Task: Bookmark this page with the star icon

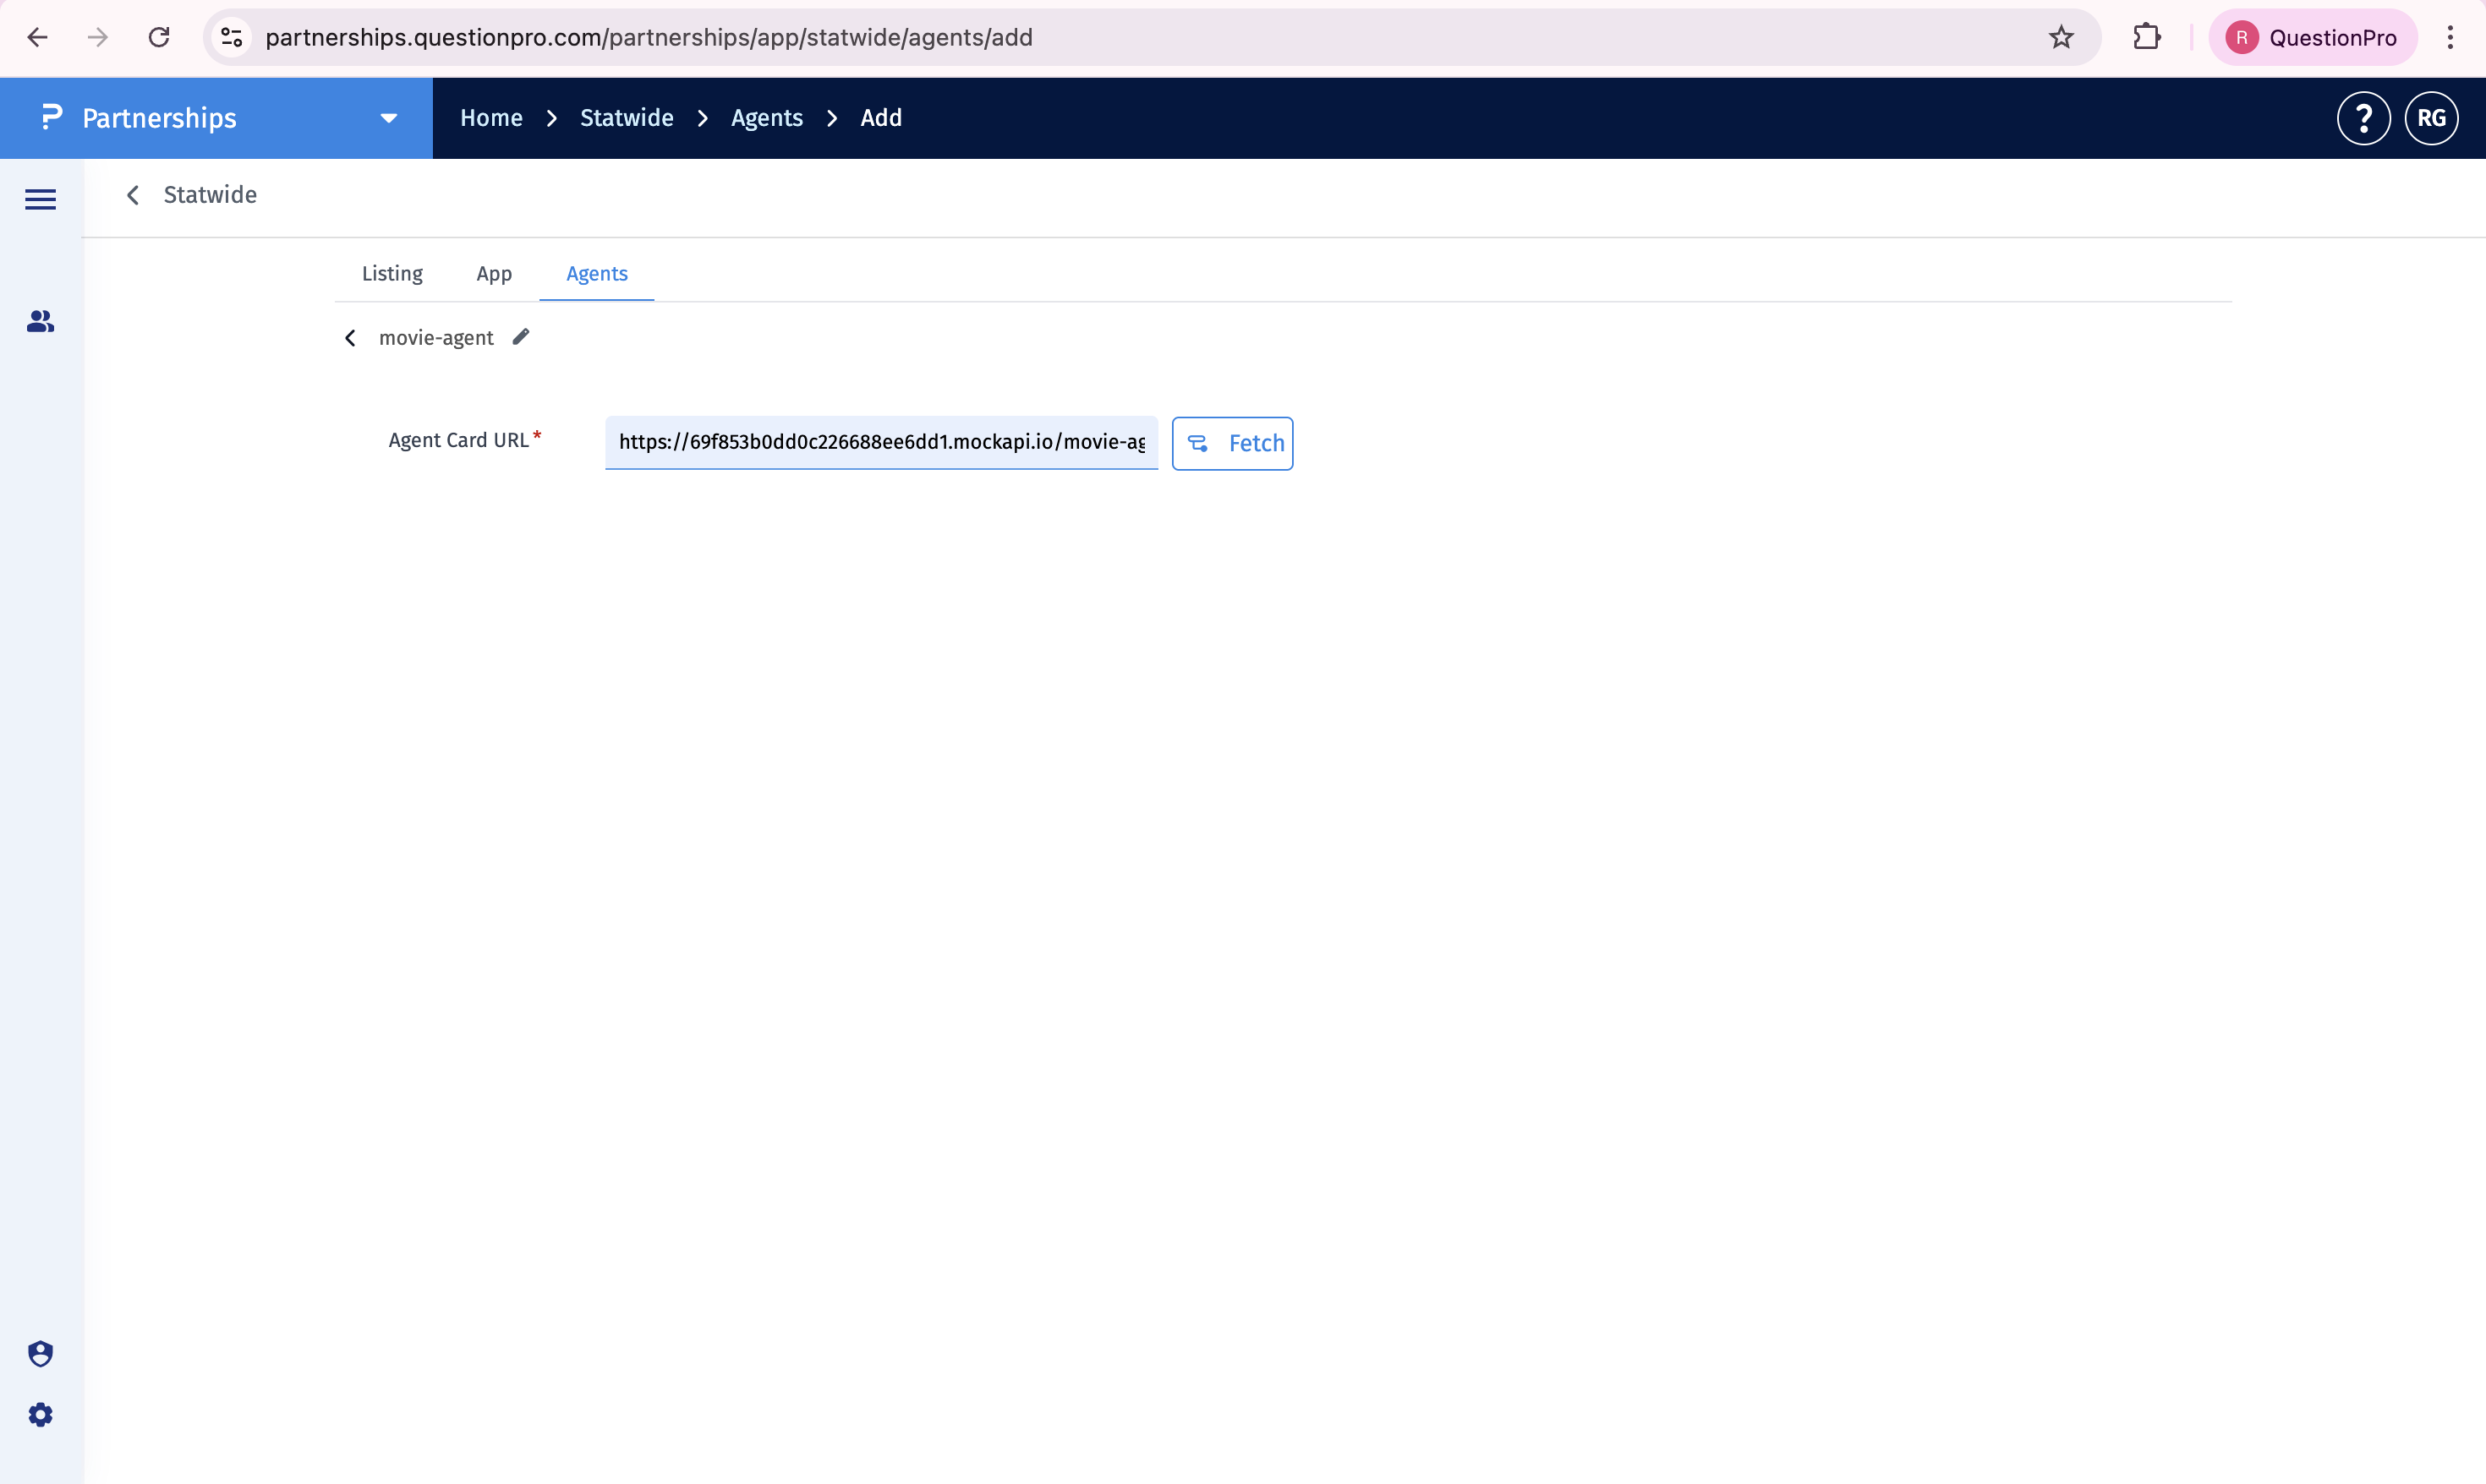Action: [x=2061, y=37]
